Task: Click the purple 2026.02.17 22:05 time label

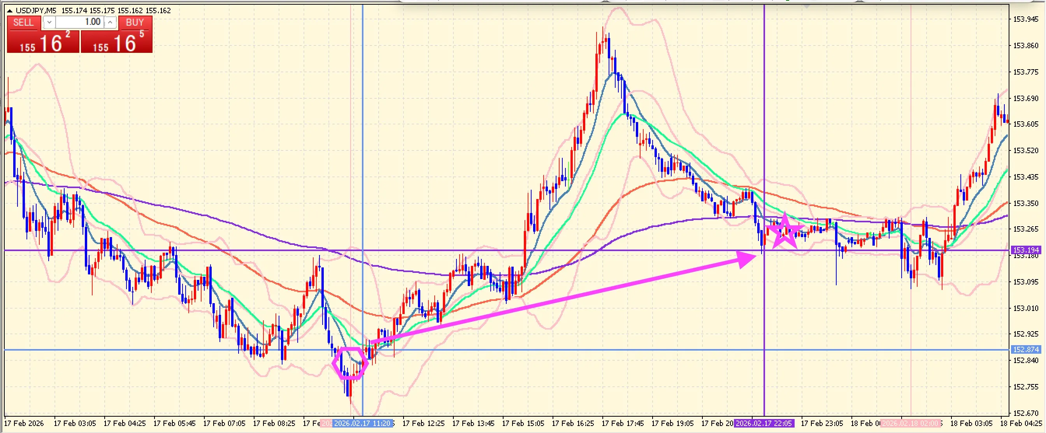Action: (x=764, y=424)
